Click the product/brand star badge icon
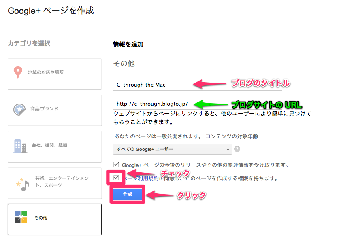 19,109
